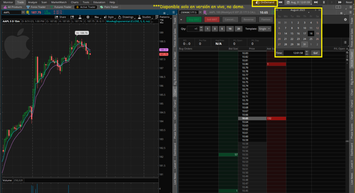Open the Charts main tab
Image resolution: width=355 pixels, height=193 pixels.
pyautogui.click(x=75, y=2)
